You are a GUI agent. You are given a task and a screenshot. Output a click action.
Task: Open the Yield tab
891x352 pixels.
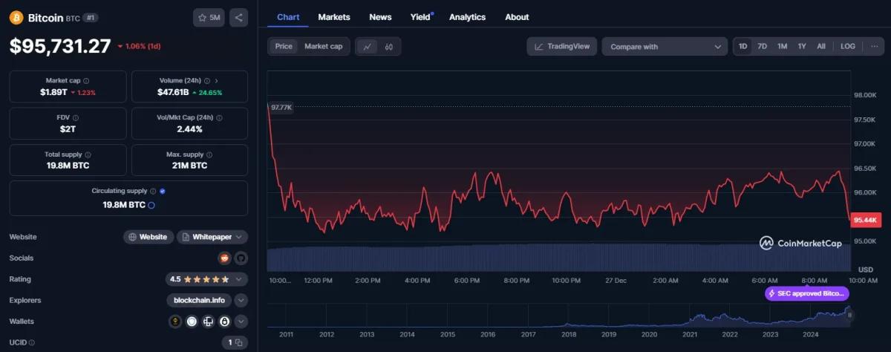click(x=420, y=16)
